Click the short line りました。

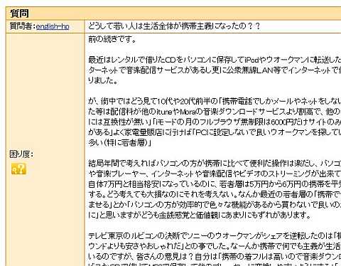pyautogui.click(x=103, y=80)
